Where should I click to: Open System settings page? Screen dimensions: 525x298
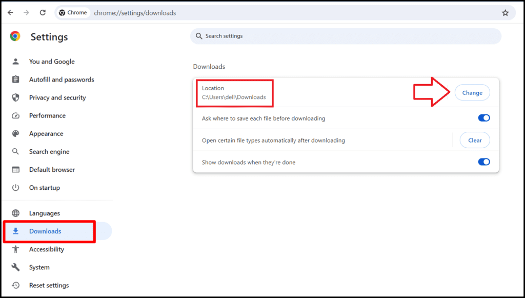(x=39, y=267)
